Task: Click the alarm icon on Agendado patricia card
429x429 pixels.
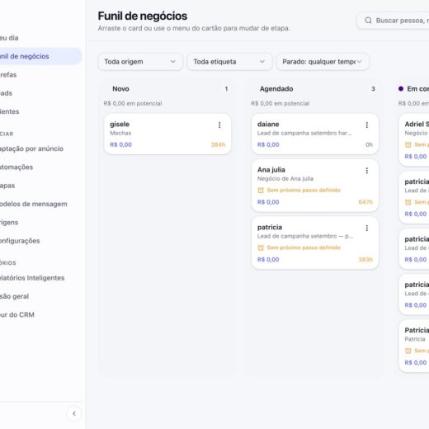Action: 261,247
